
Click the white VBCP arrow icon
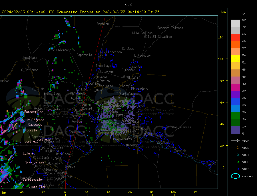coord(235,141)
